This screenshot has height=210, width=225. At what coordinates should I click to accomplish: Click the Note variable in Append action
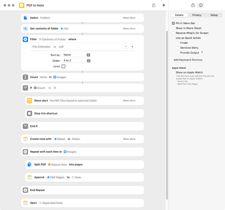(x=77, y=177)
